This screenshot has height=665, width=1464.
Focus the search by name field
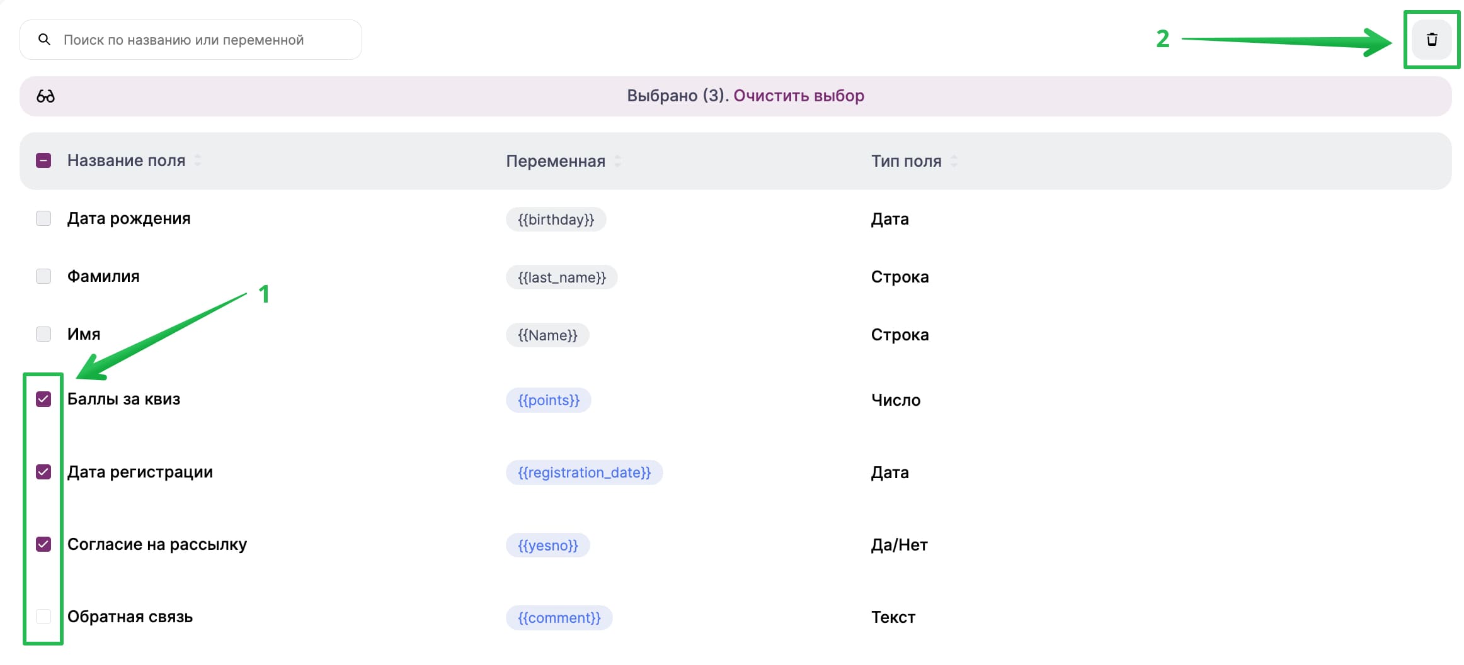(x=202, y=40)
